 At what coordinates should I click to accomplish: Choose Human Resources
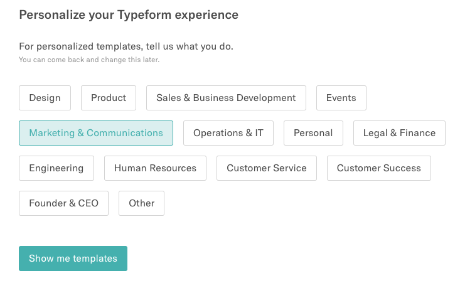coord(155,168)
